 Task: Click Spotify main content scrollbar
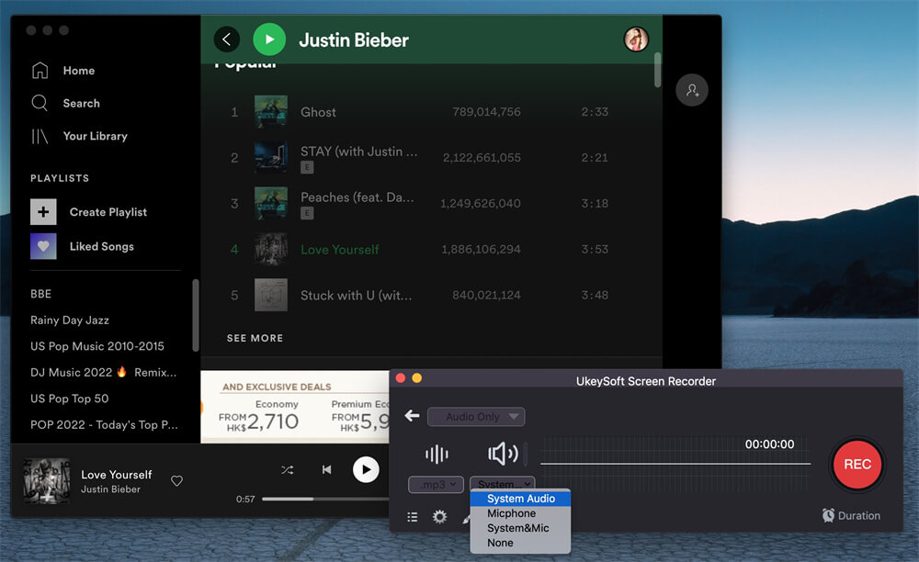(658, 70)
